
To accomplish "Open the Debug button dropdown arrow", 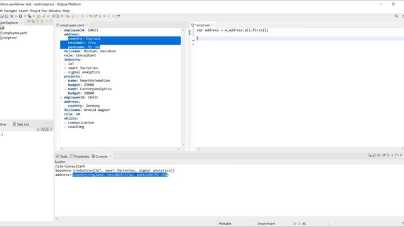I will click(16, 16).
